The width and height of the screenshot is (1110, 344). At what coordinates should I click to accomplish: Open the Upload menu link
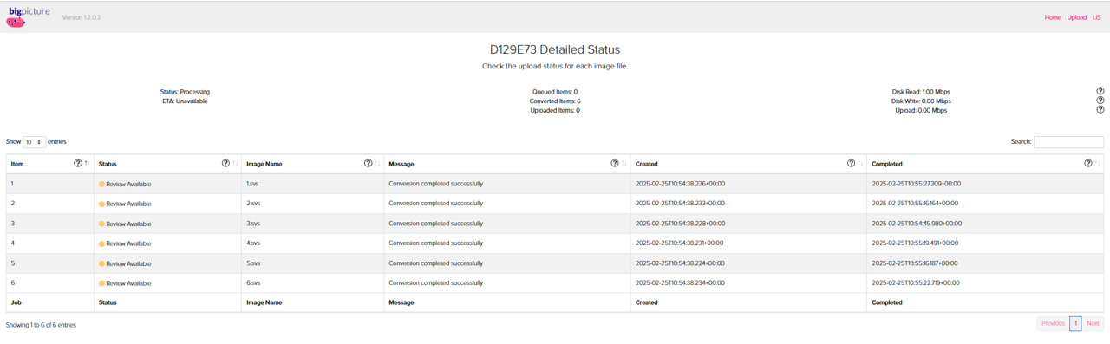pos(1076,17)
